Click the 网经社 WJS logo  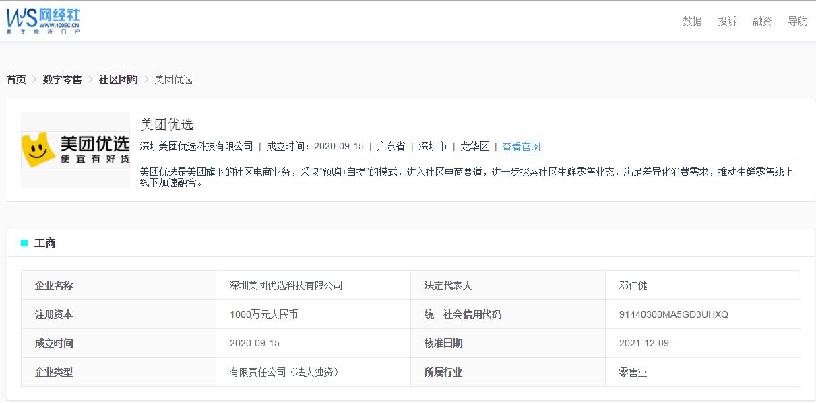[x=43, y=20]
